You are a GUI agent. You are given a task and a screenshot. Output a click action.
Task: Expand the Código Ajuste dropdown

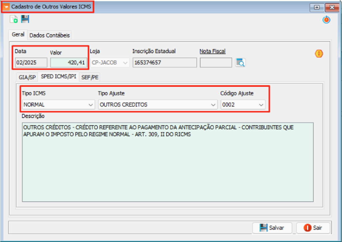[x=261, y=105]
